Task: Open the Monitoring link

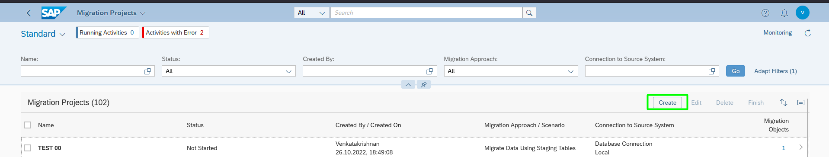Action: point(778,32)
